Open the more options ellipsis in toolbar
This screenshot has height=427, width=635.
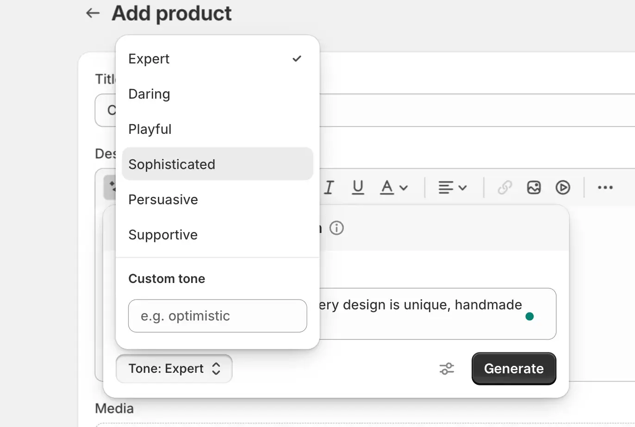tap(605, 188)
